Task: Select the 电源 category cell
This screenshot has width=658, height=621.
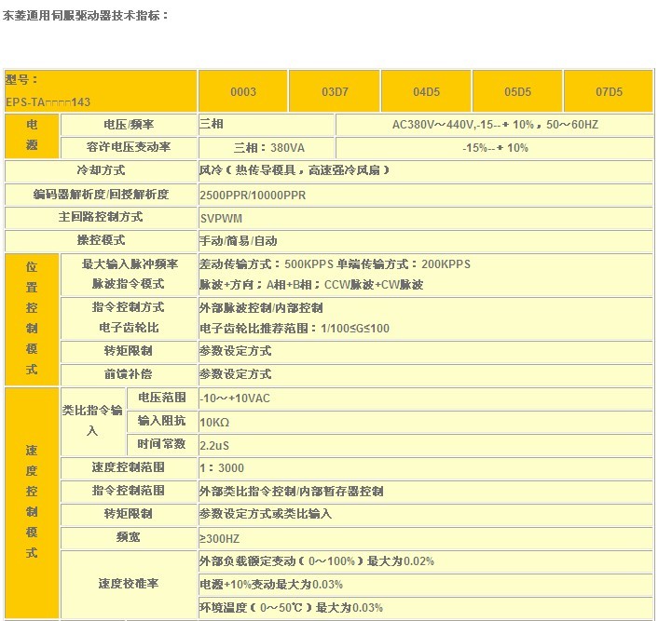Action: coord(32,136)
